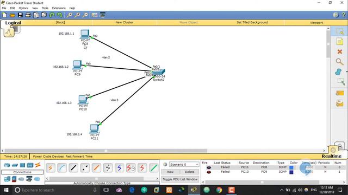Select the Select tool on right sidebar
The height and width of the screenshot is (195, 348).
tap(339, 31)
